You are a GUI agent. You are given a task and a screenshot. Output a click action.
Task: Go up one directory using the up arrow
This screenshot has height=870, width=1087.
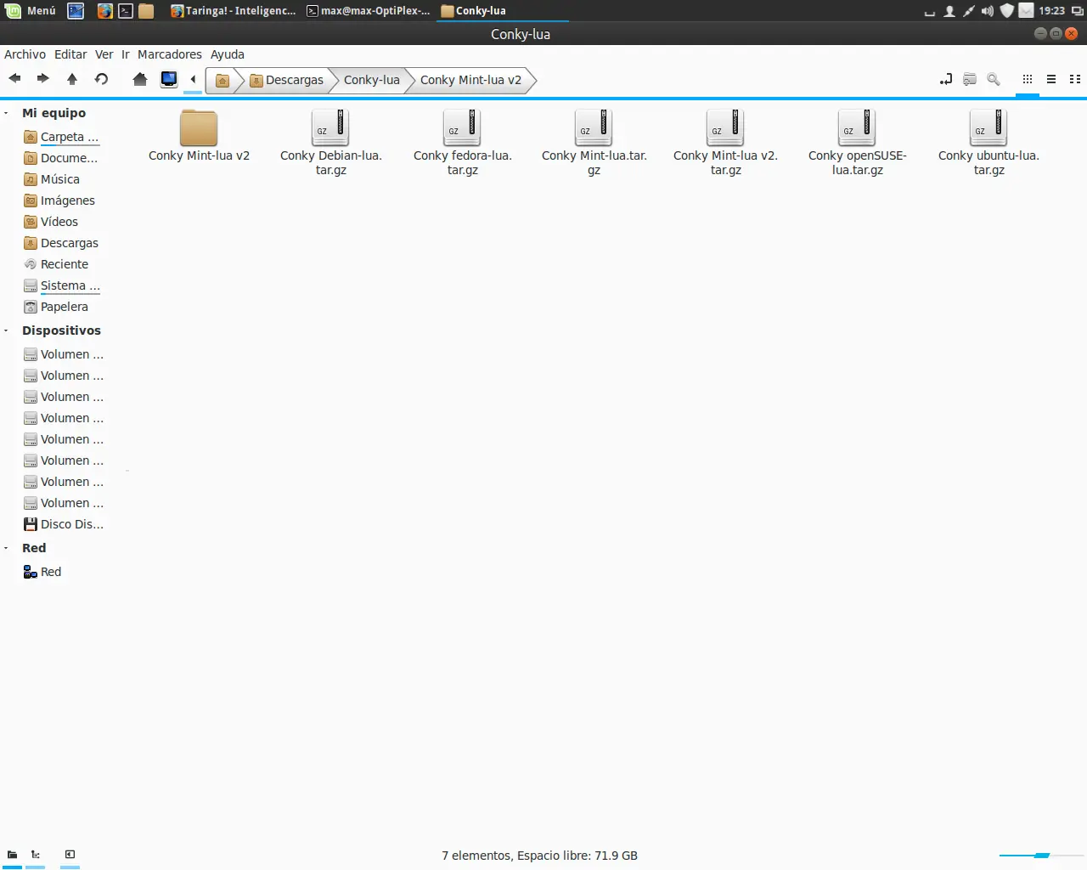click(x=72, y=79)
